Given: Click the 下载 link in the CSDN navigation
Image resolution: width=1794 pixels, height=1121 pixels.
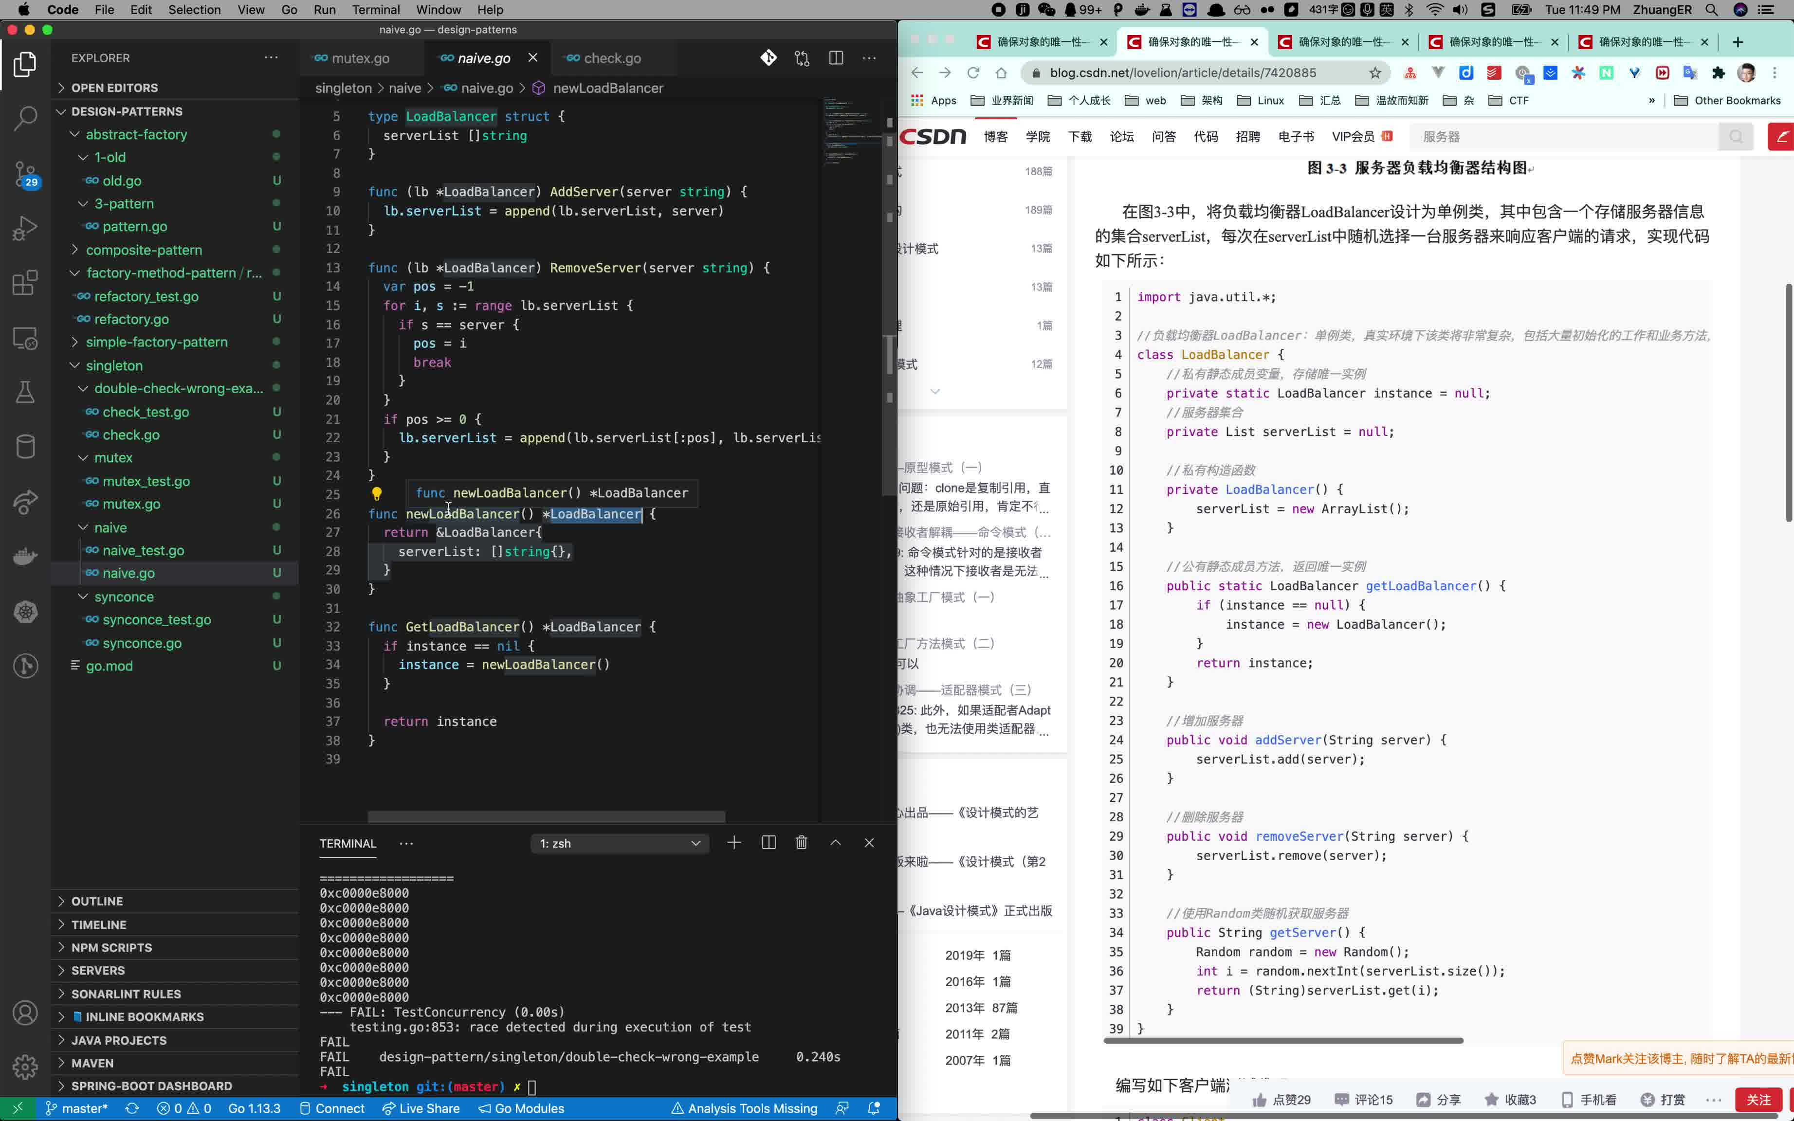Looking at the screenshot, I should tap(1080, 136).
